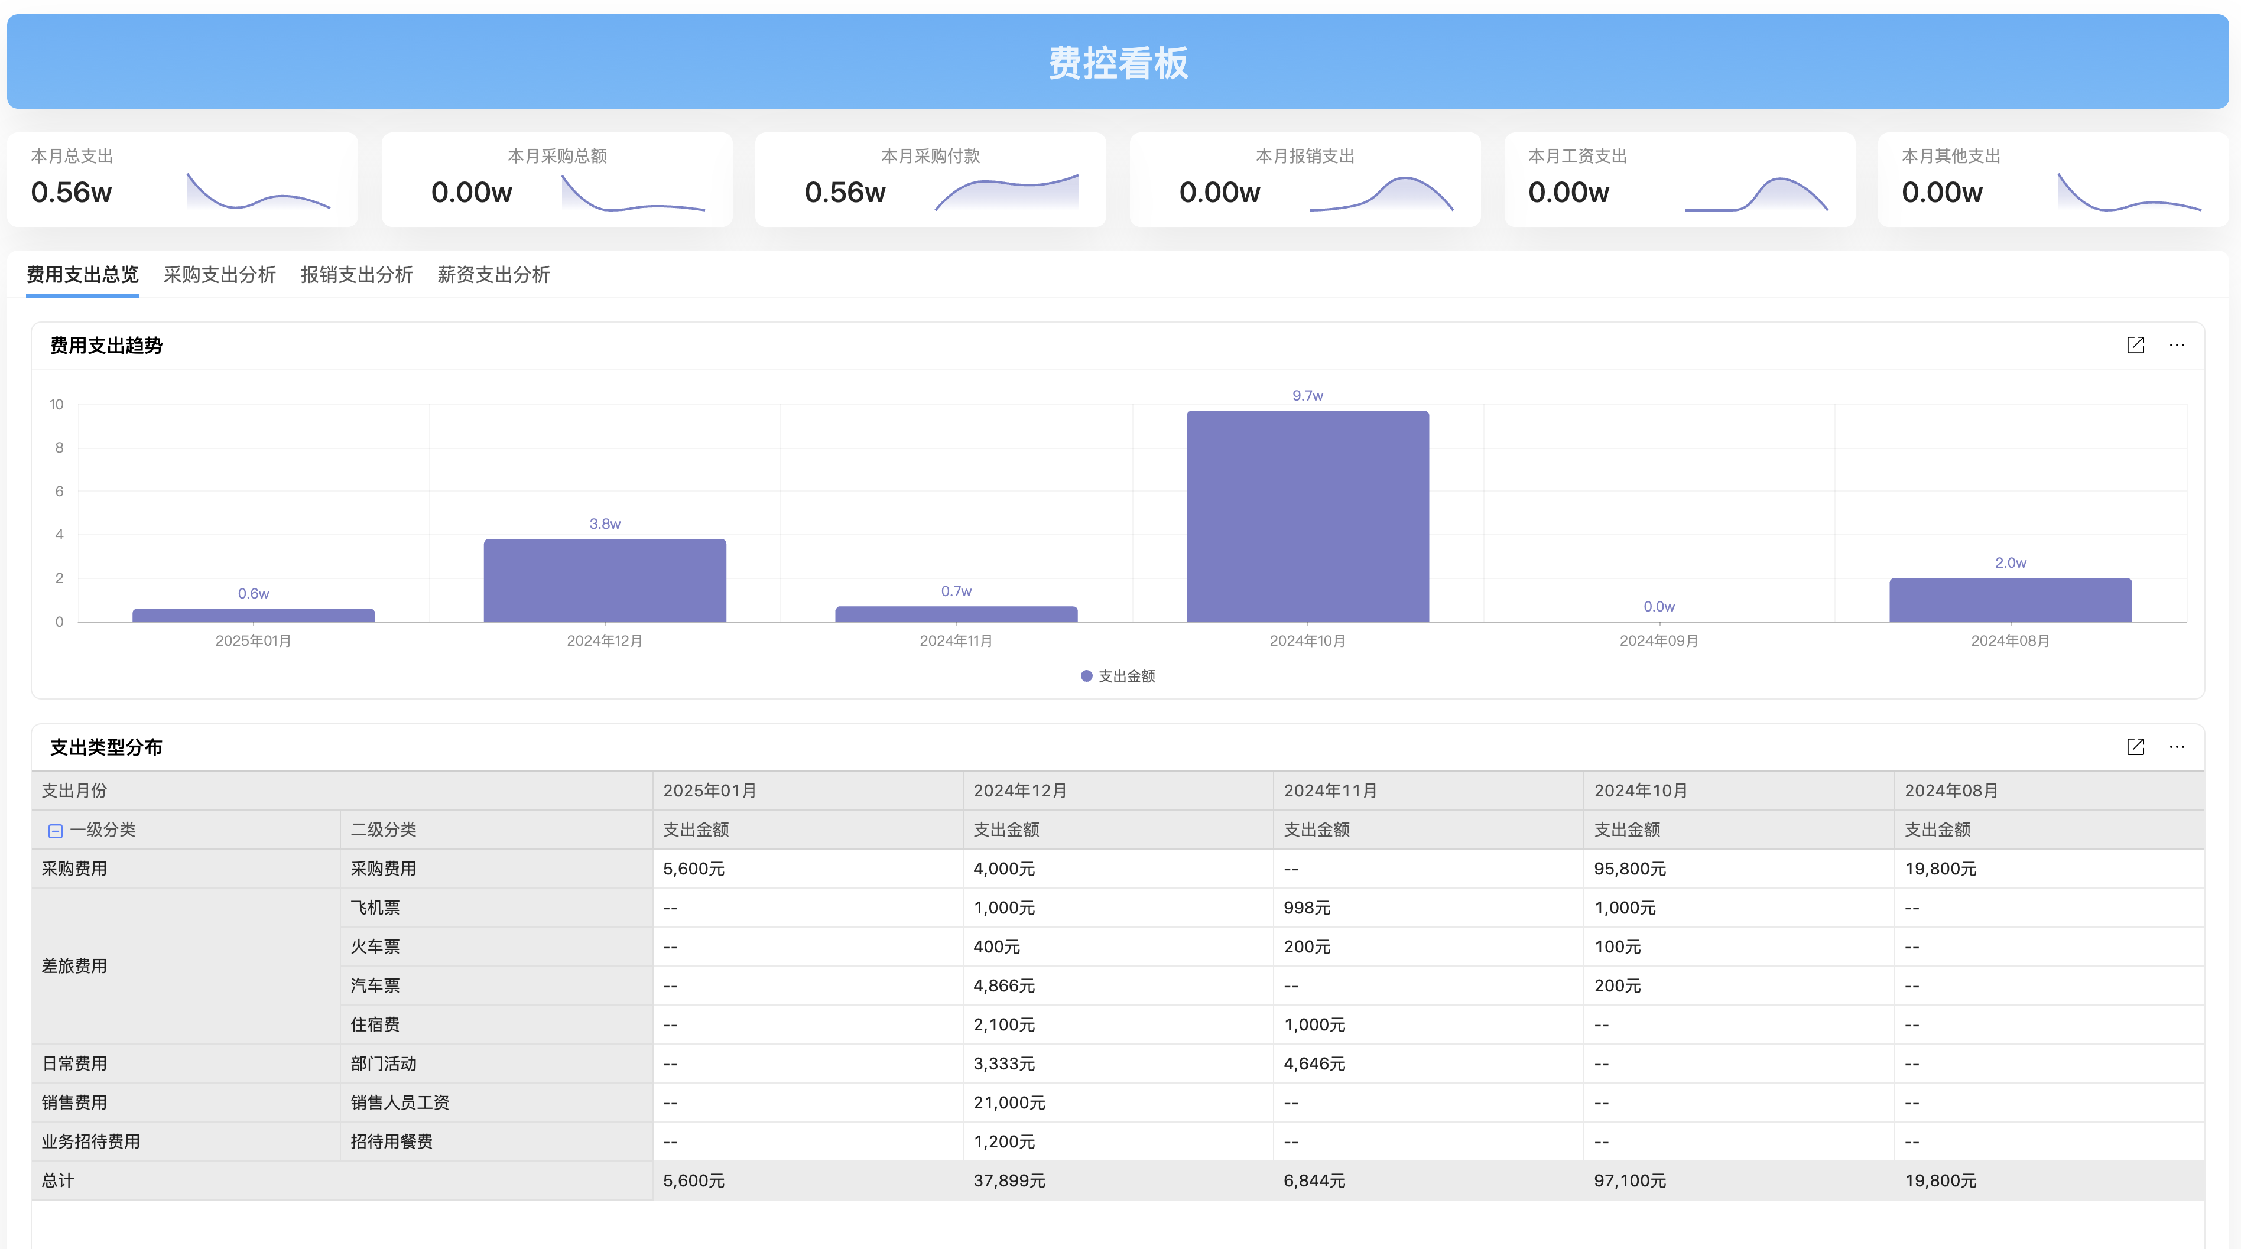Viewport: 2241px width, 1249px height.
Task: Click the 2024年08月 bar labeled 2.0w
Action: coord(2011,599)
